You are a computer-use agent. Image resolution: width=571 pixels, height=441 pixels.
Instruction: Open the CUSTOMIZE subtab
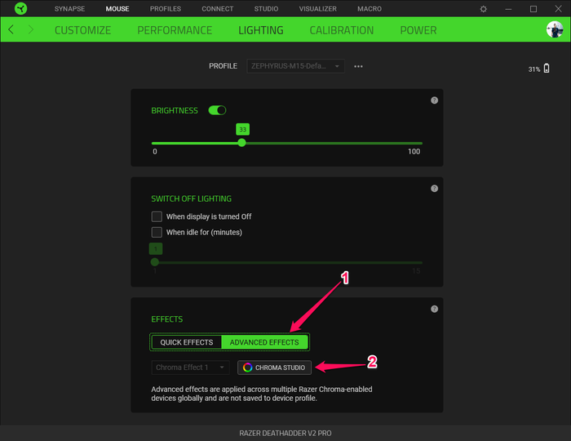pos(82,30)
